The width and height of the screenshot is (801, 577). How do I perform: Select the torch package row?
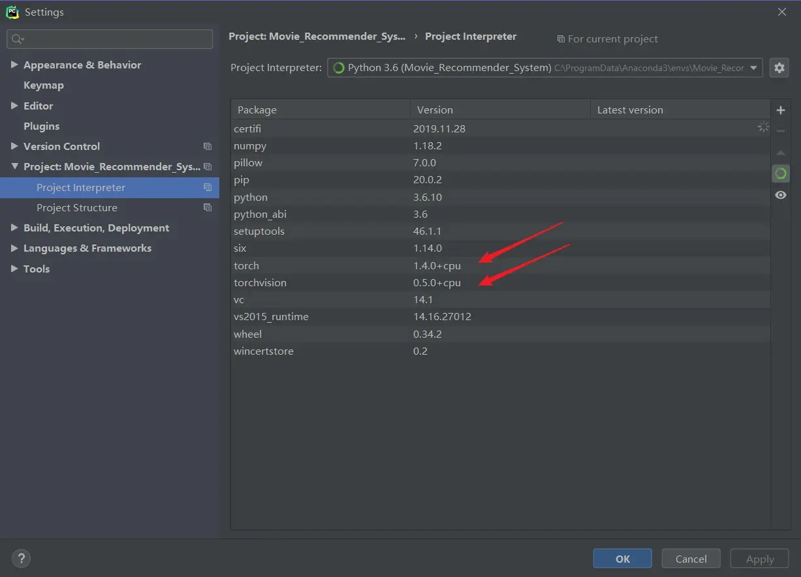point(501,265)
